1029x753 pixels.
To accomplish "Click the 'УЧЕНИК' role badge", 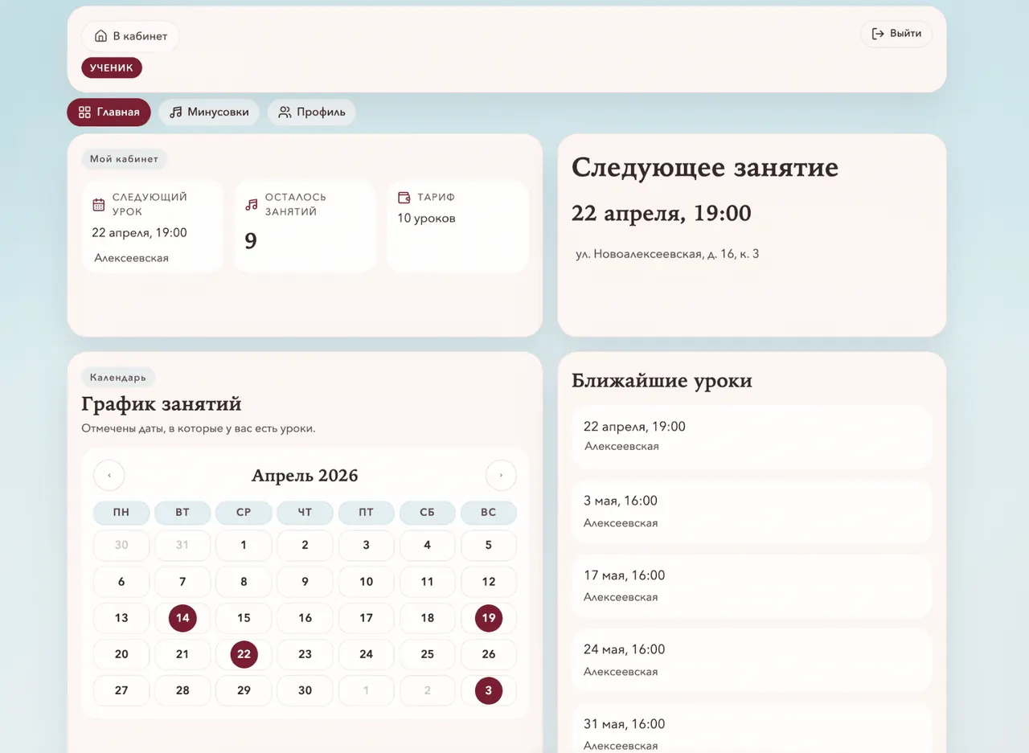I will [112, 68].
